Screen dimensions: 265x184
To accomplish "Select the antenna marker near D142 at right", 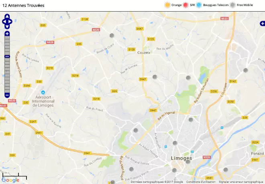I will click(x=246, y=70).
